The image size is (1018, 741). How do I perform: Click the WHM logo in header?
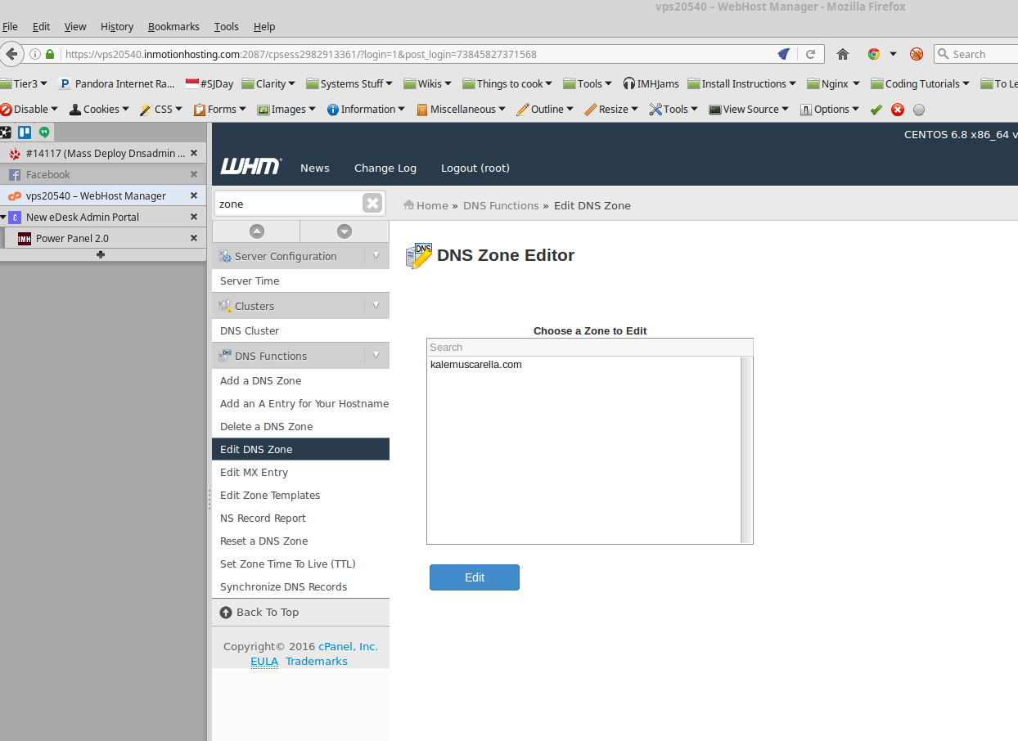point(250,167)
